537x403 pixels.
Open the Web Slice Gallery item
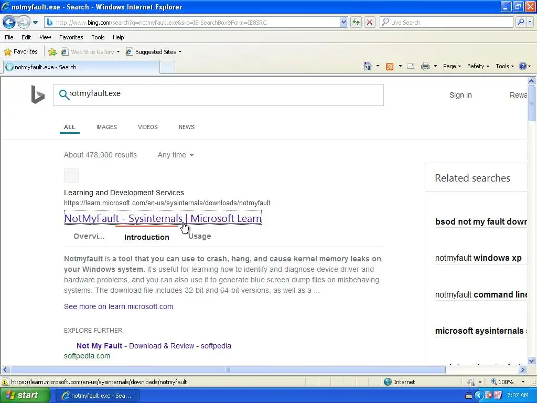point(90,52)
